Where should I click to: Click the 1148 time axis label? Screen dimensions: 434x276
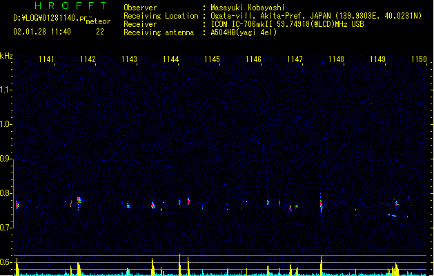(336, 59)
